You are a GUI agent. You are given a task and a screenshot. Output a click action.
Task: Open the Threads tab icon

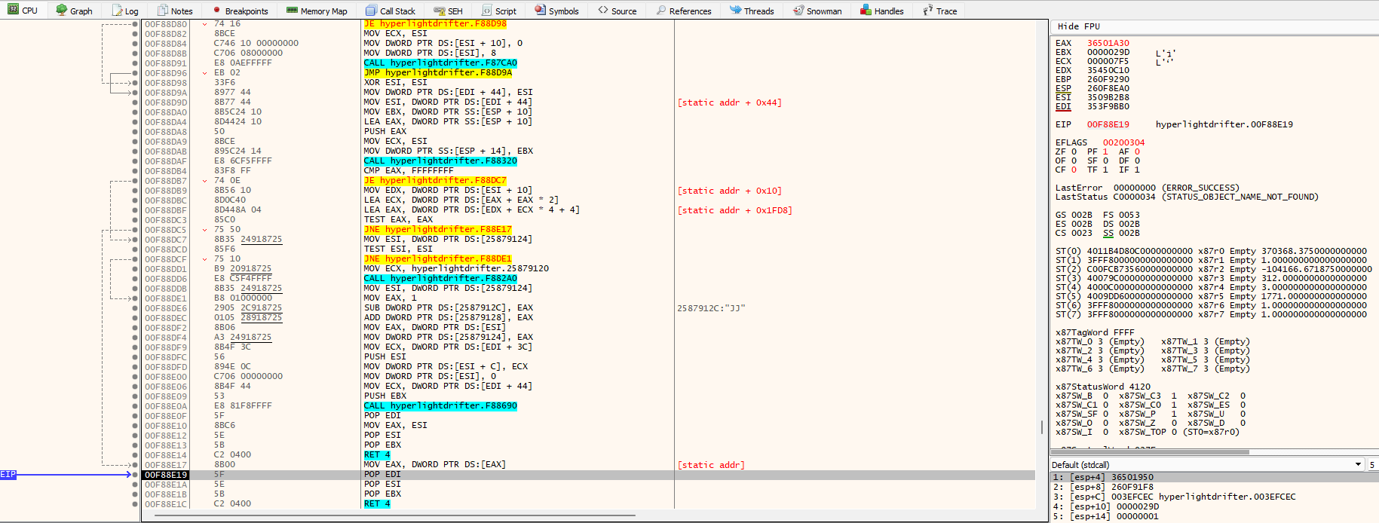click(x=735, y=11)
